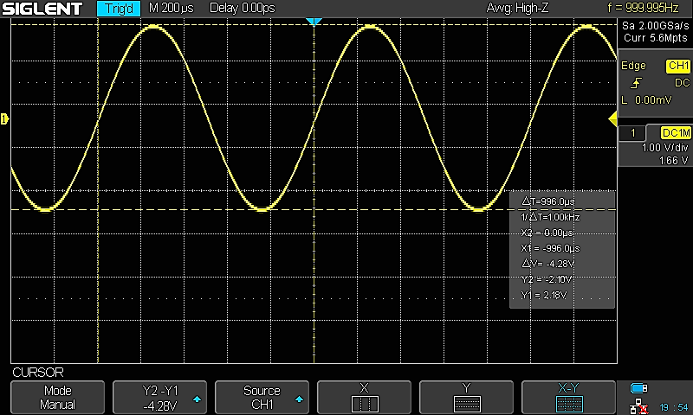693x415 pixels.
Task: Click the rising edge trigger slope icon
Action: pyautogui.click(x=637, y=83)
